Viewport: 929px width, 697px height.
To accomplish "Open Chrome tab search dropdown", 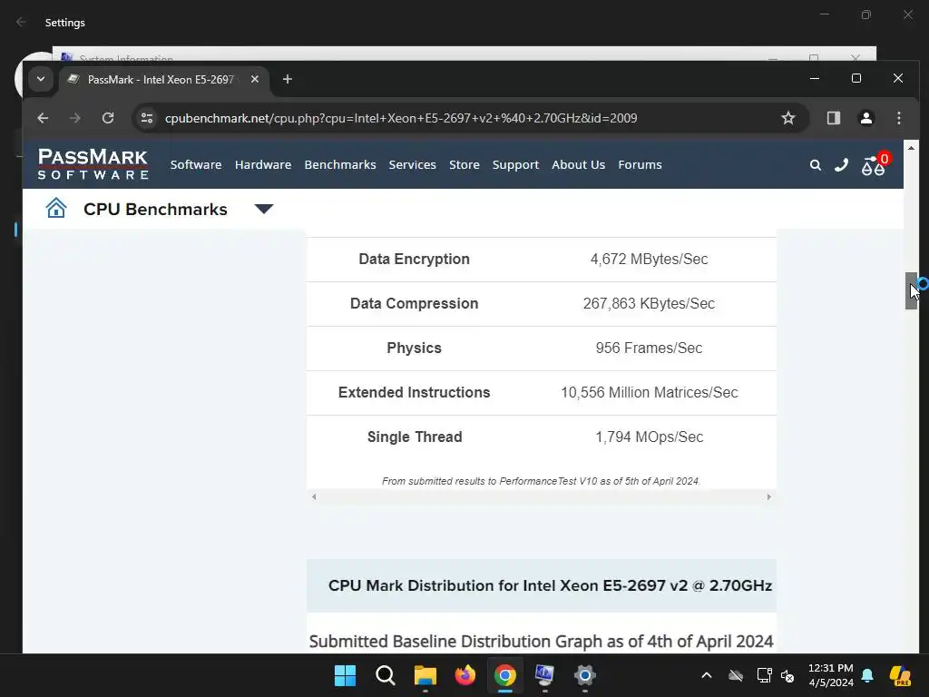I will coord(40,79).
